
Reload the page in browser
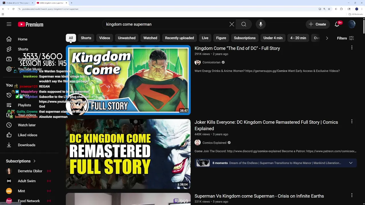(x=13, y=9)
